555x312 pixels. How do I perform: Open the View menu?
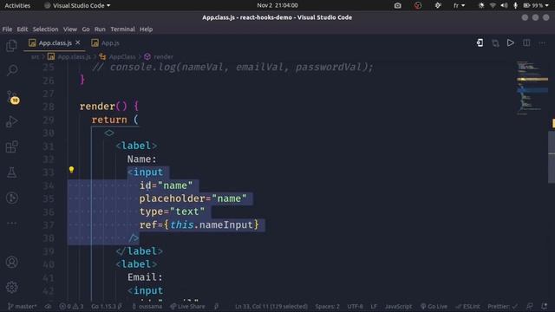coord(70,29)
